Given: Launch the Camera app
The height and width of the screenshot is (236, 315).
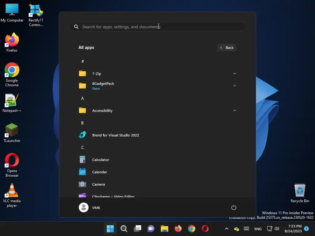Looking at the screenshot, I should tap(157, 184).
